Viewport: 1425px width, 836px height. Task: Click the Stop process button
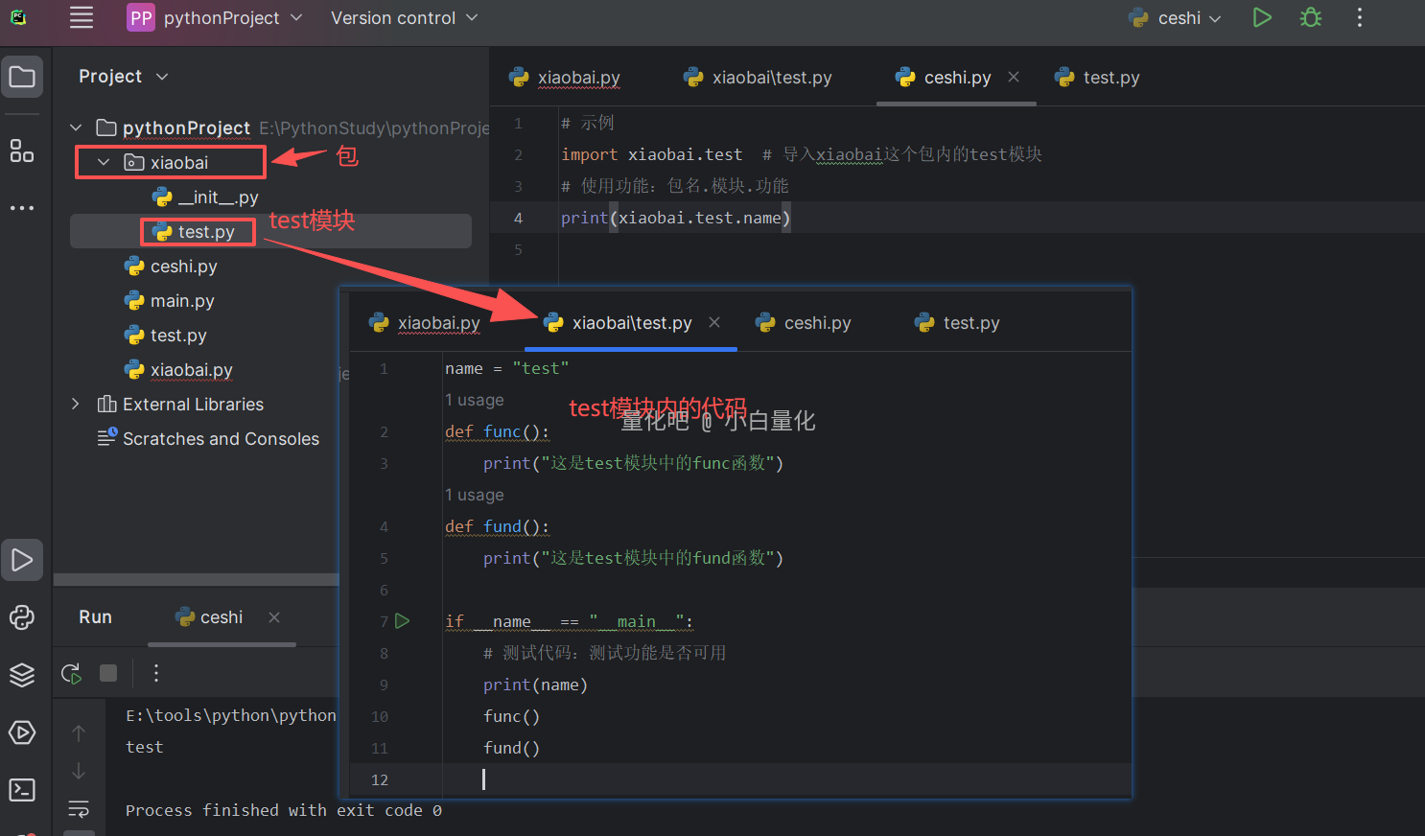click(x=108, y=673)
